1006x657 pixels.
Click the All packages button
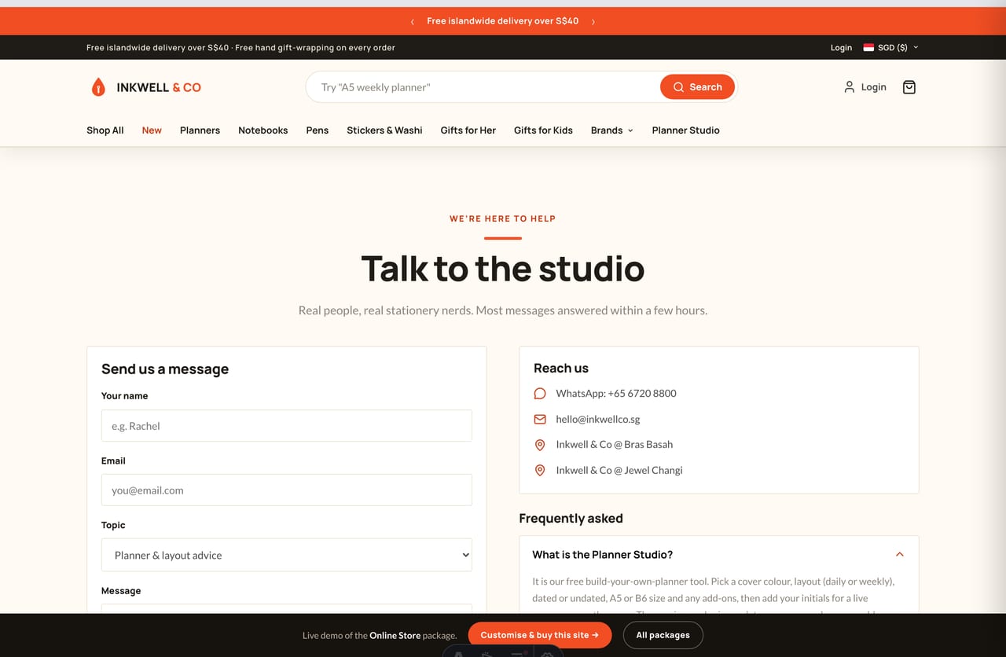pos(663,635)
